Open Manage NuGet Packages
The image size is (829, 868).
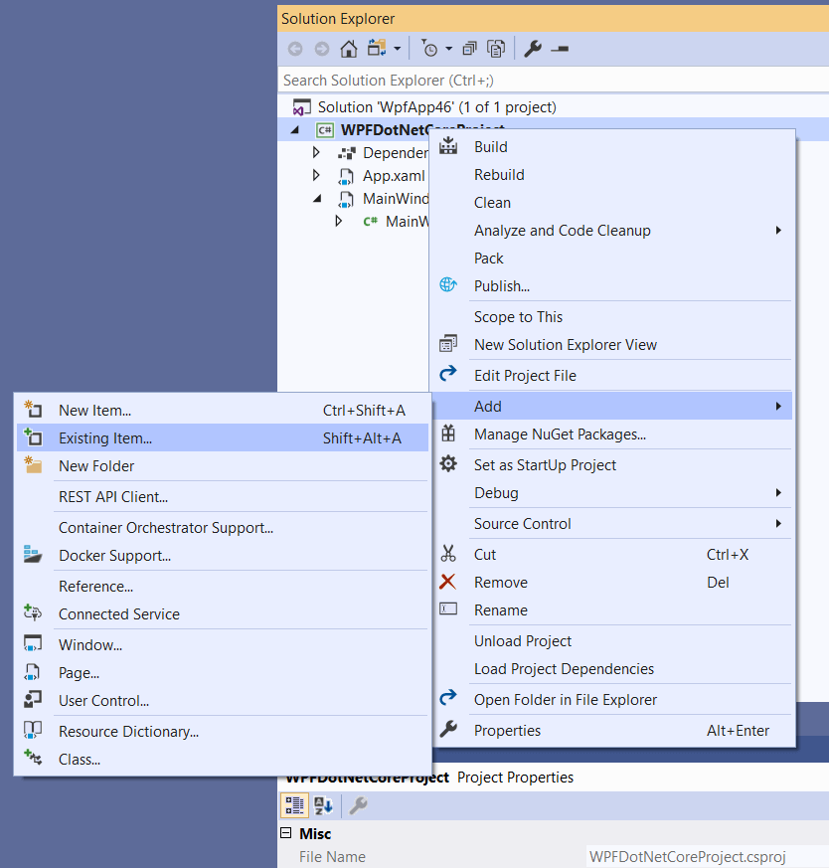pyautogui.click(x=560, y=435)
